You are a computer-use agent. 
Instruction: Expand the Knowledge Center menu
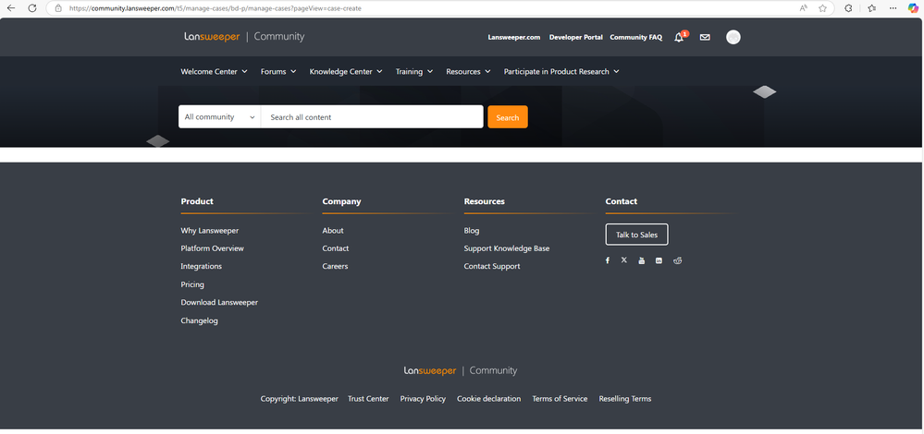point(345,71)
